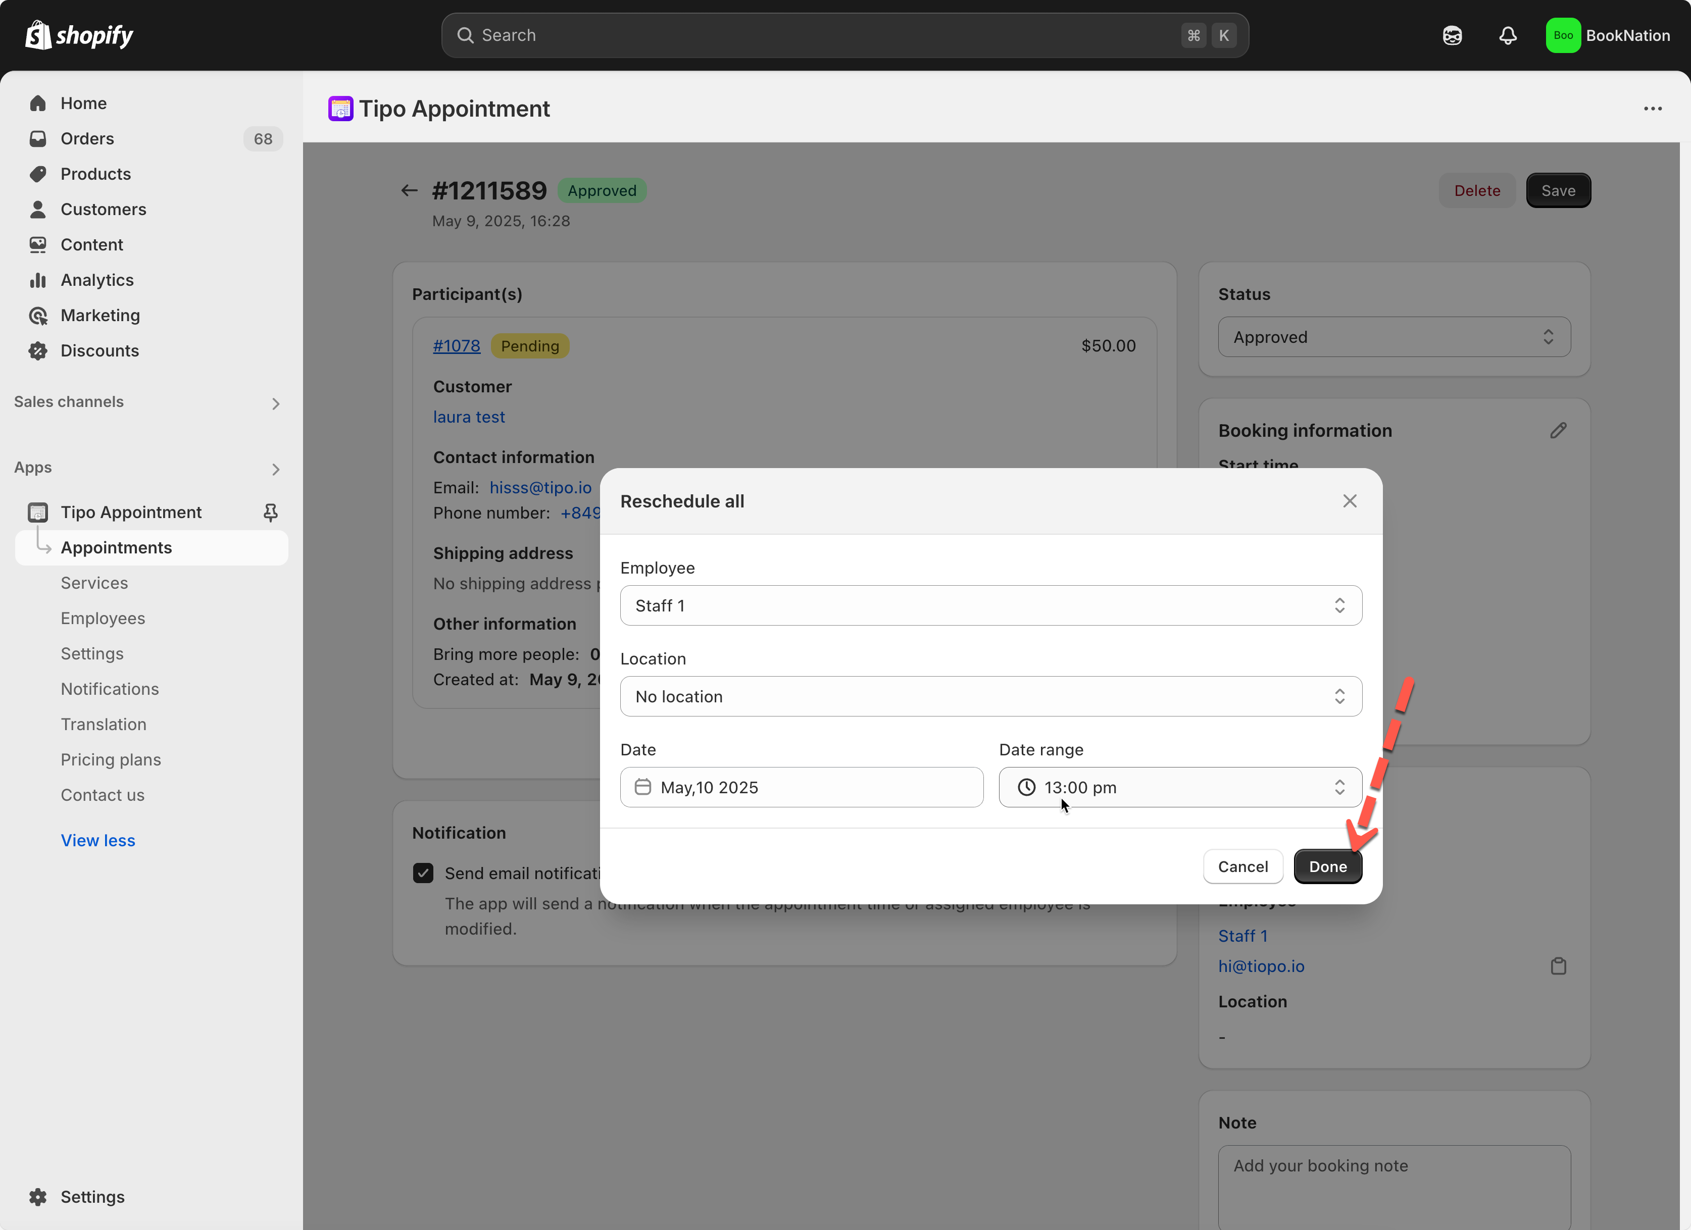Click the notification bell icon

pos(1508,35)
